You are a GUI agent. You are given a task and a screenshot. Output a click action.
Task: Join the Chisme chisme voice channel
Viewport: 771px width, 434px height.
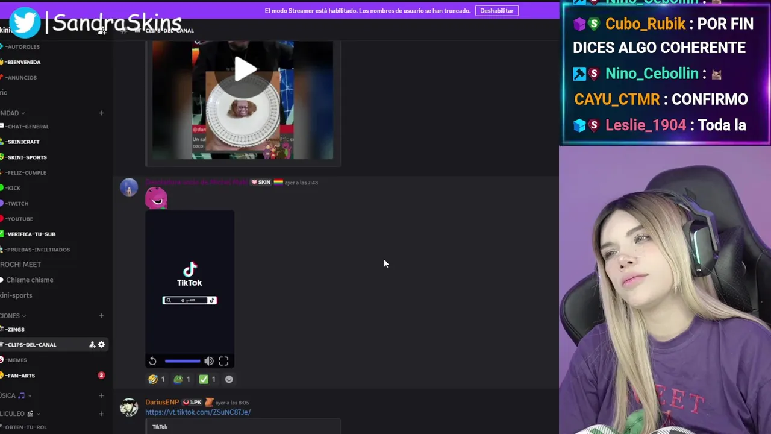(30, 280)
